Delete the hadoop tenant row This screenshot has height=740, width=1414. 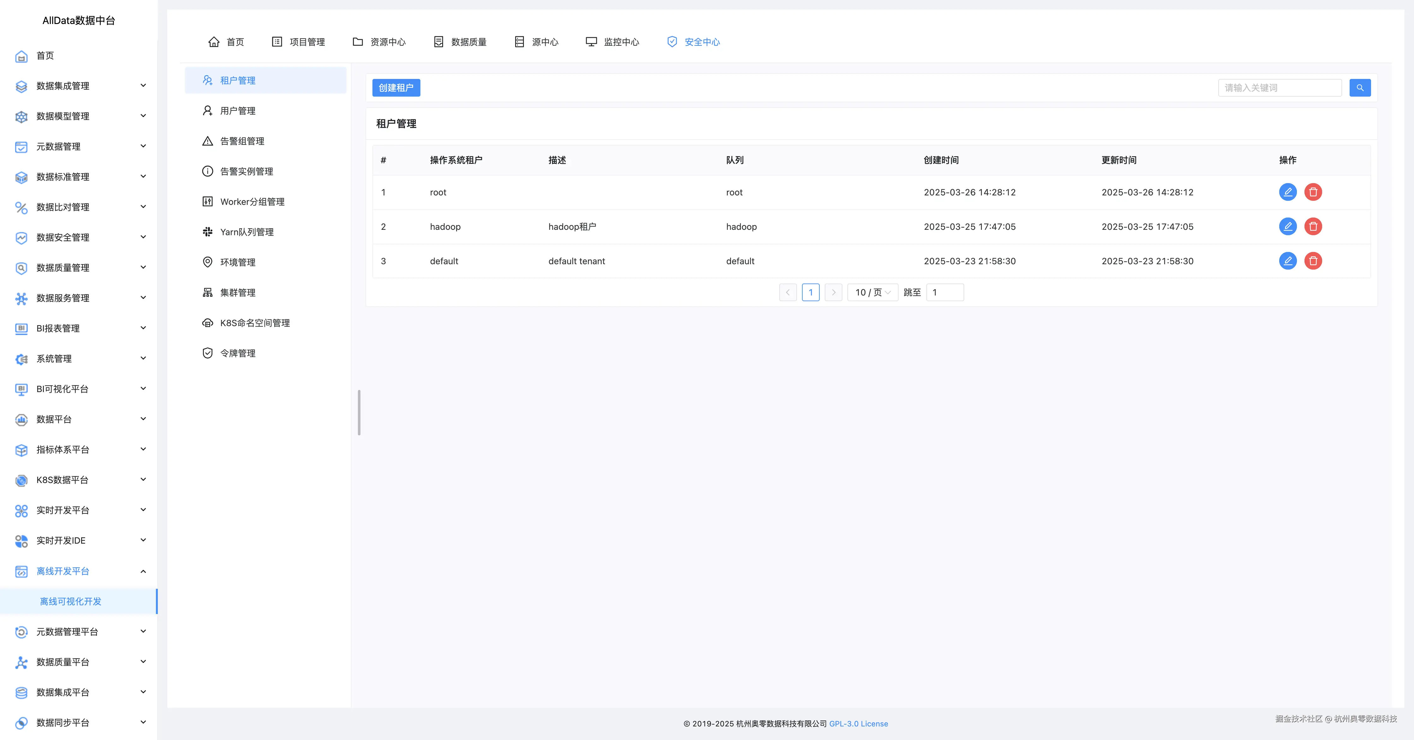tap(1312, 227)
